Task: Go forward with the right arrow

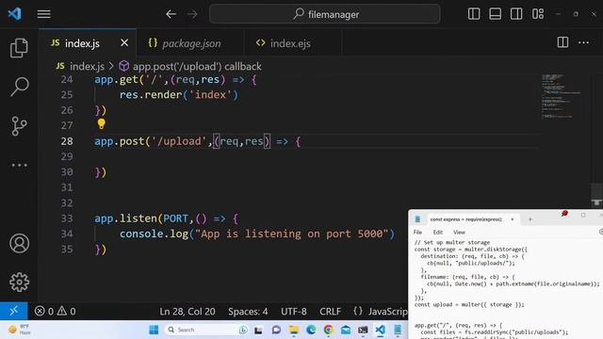Action: point(192,14)
